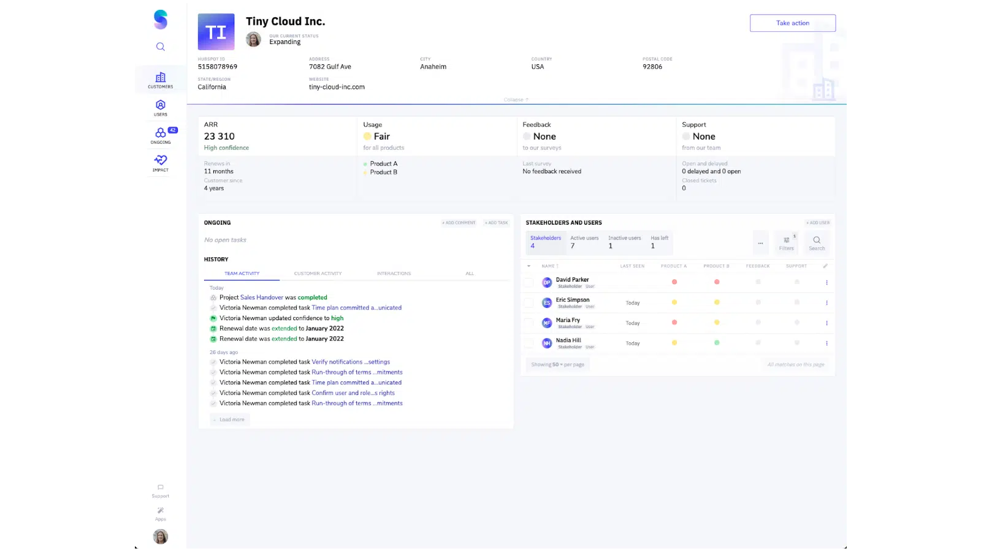Collapse the Tiny Cloud company header
The width and height of the screenshot is (981, 551).
(x=515, y=99)
